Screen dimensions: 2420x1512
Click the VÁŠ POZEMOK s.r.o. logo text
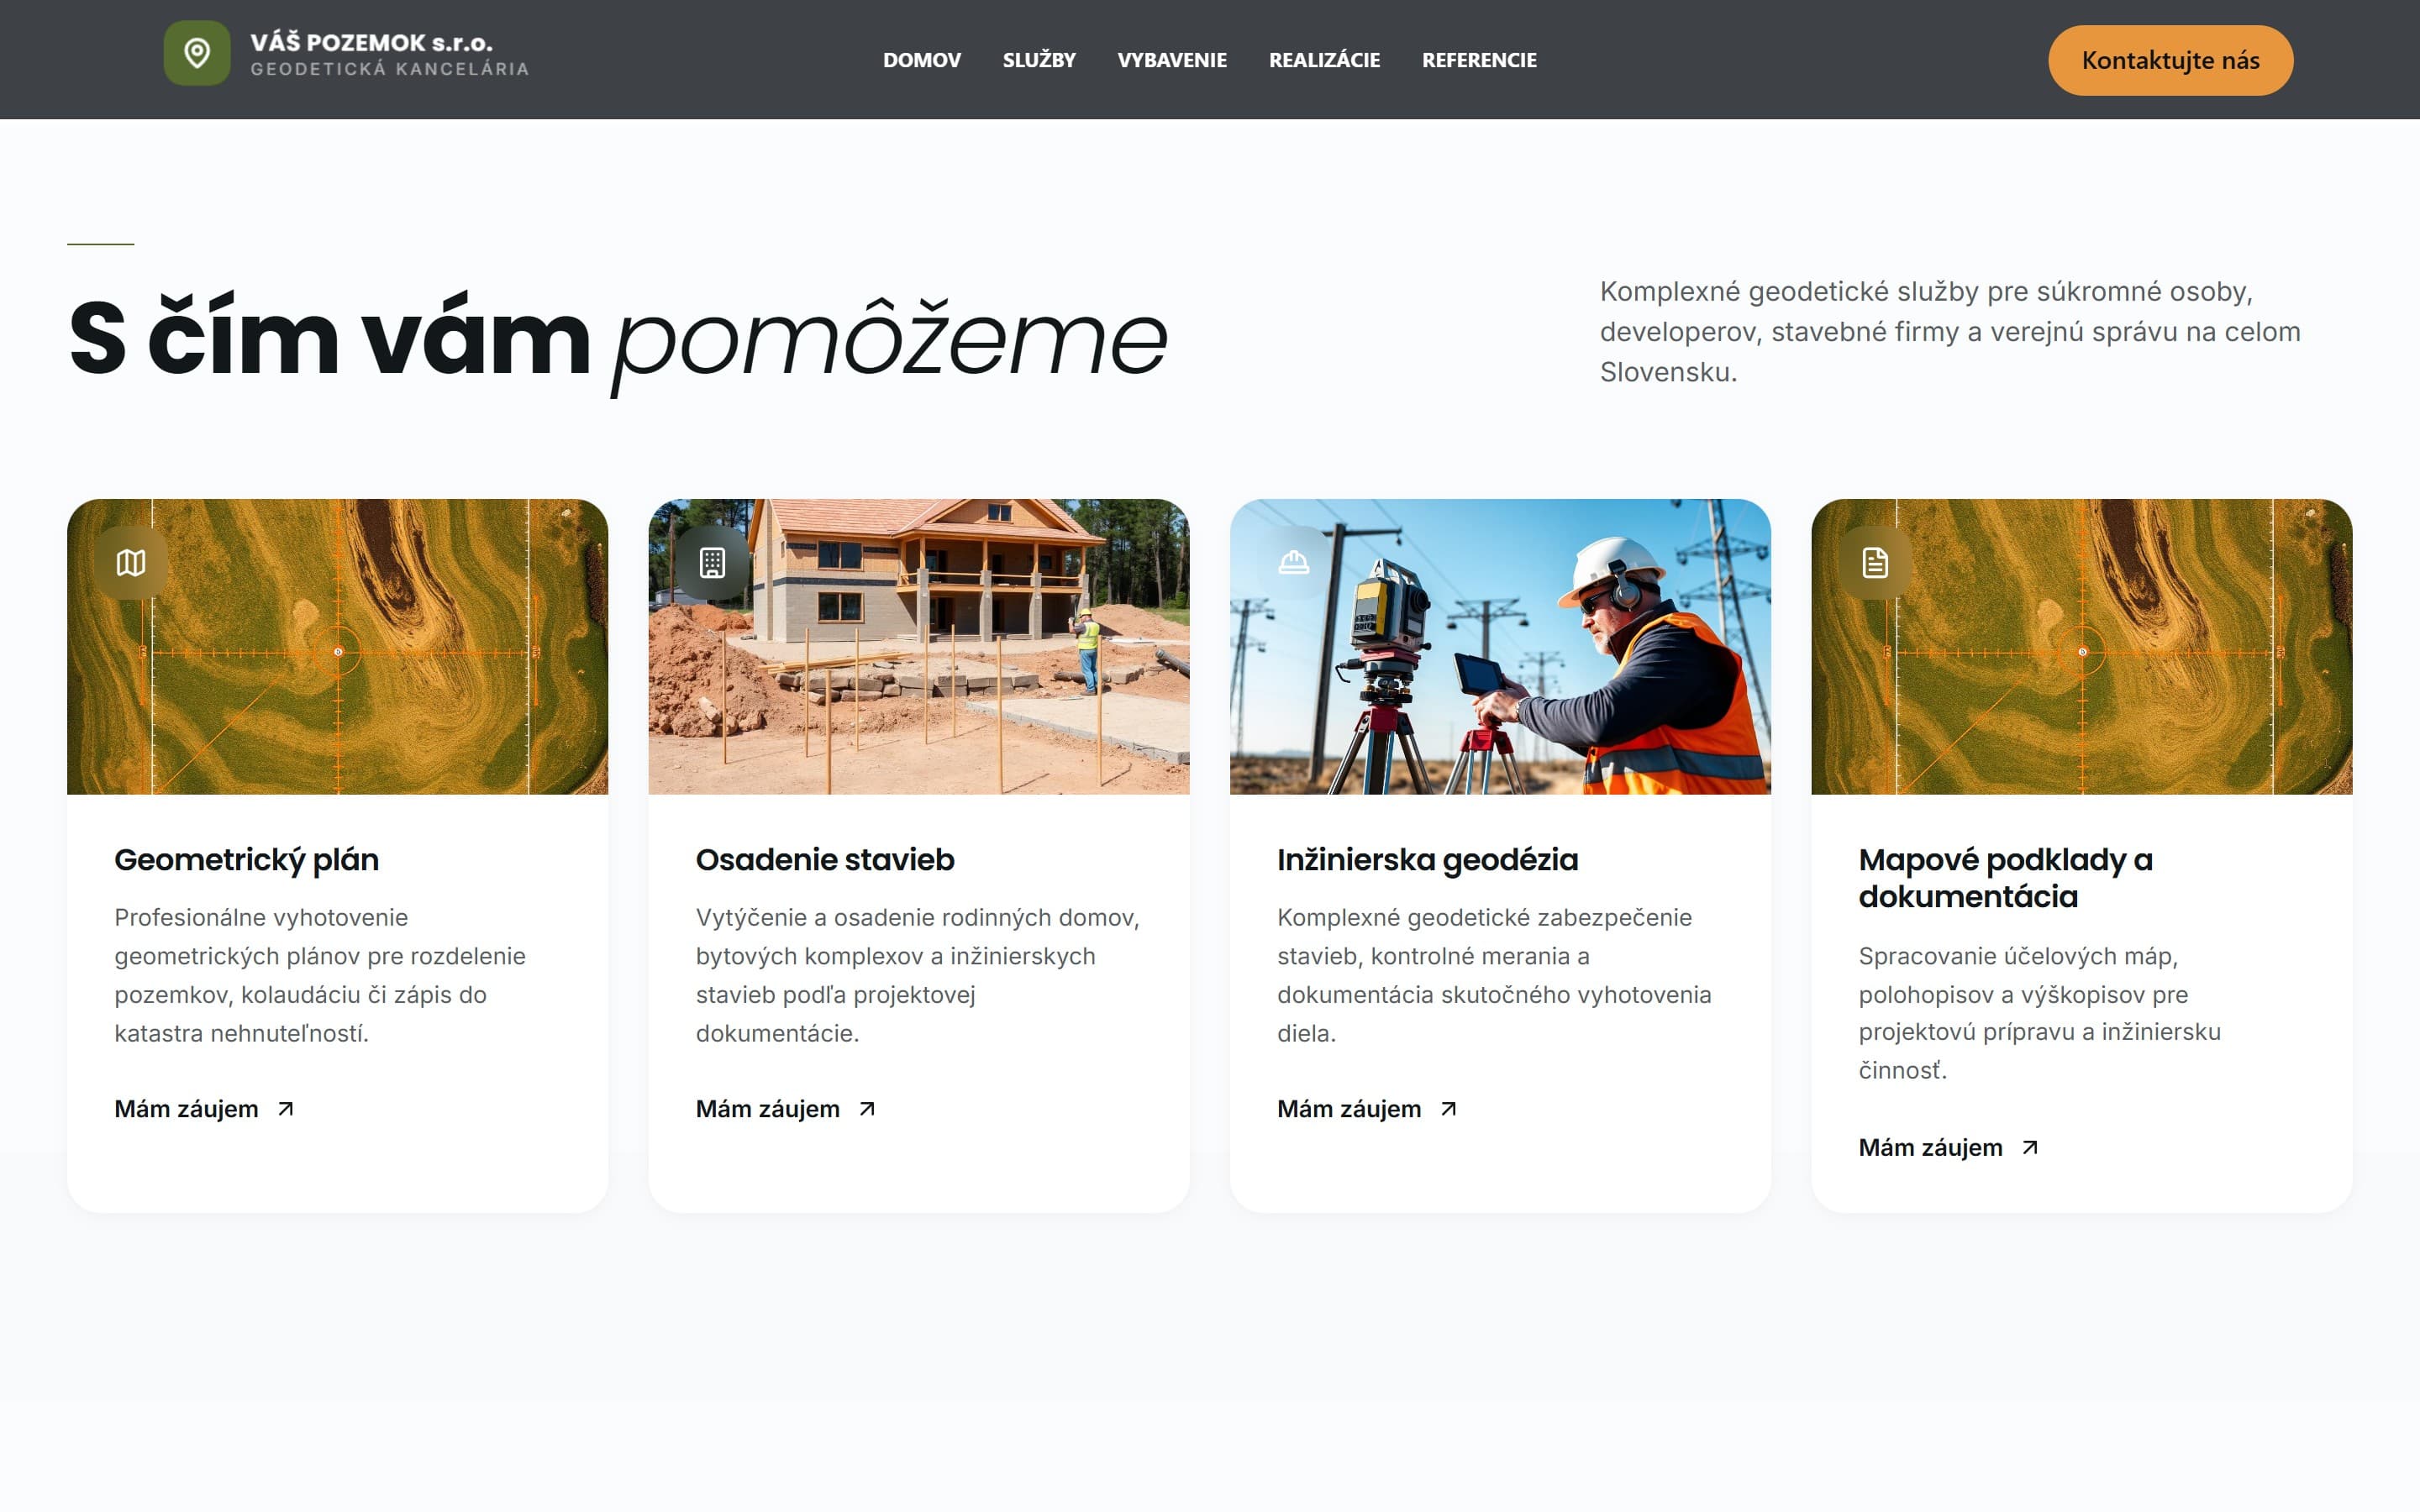point(371,42)
